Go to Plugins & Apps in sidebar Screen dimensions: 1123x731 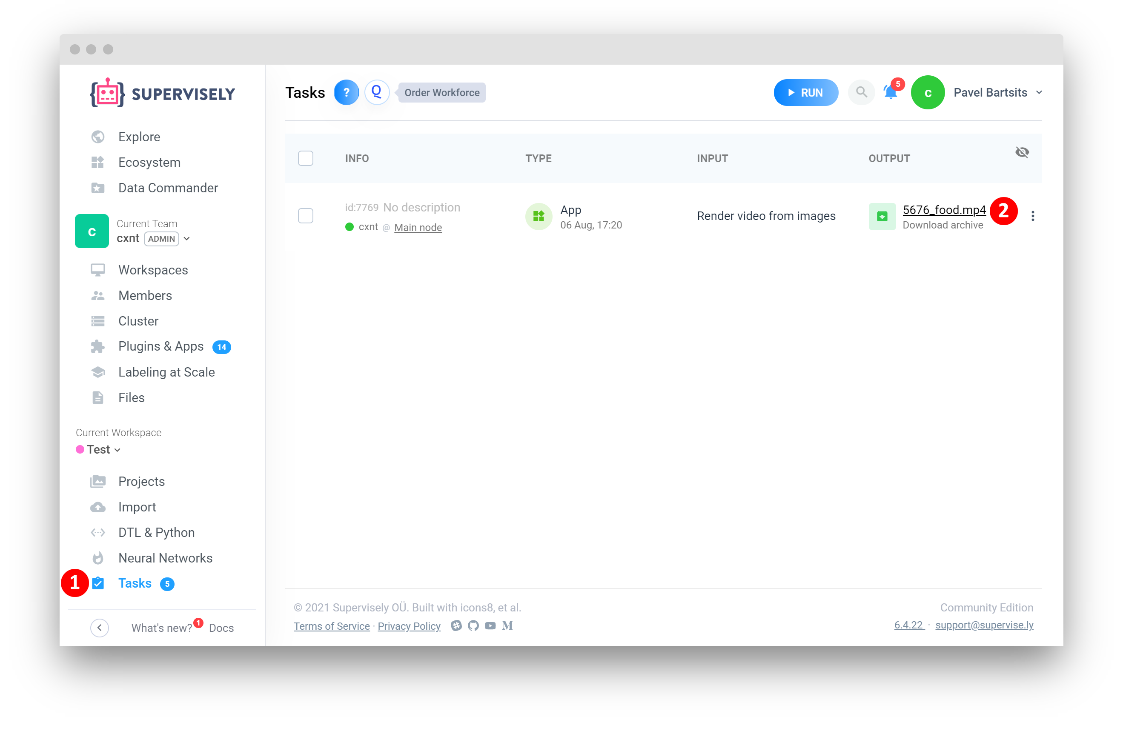tap(160, 347)
